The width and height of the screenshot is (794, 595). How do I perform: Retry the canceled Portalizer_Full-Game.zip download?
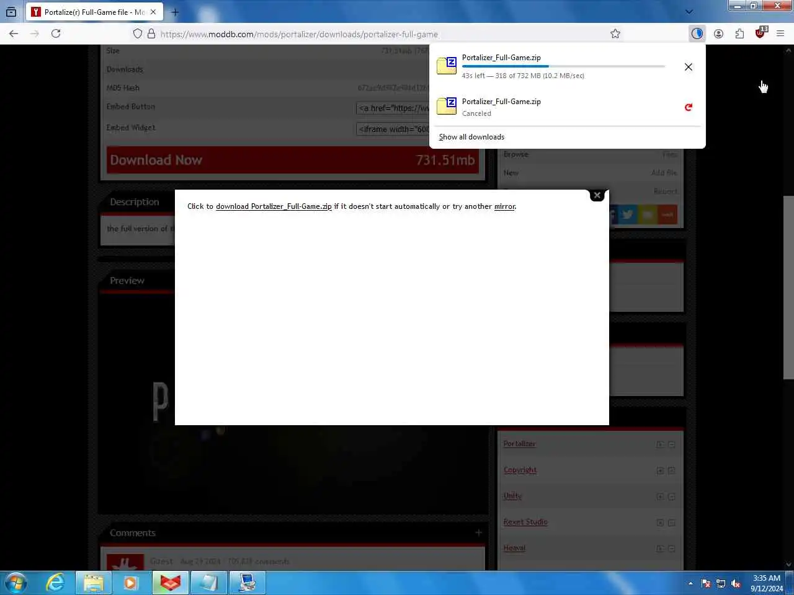point(689,107)
